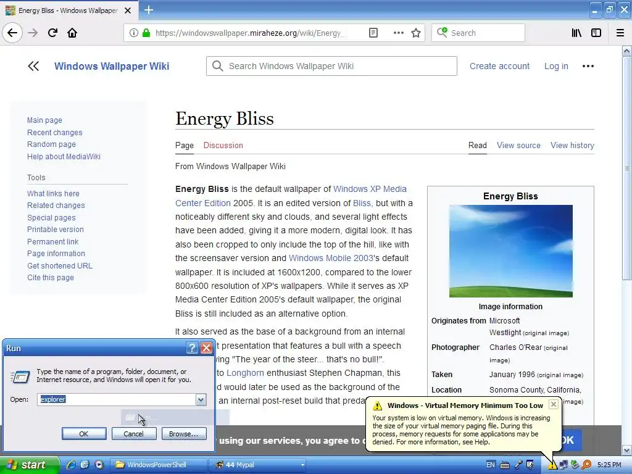Open Main page sidebar link
The width and height of the screenshot is (632, 474).
click(x=44, y=120)
